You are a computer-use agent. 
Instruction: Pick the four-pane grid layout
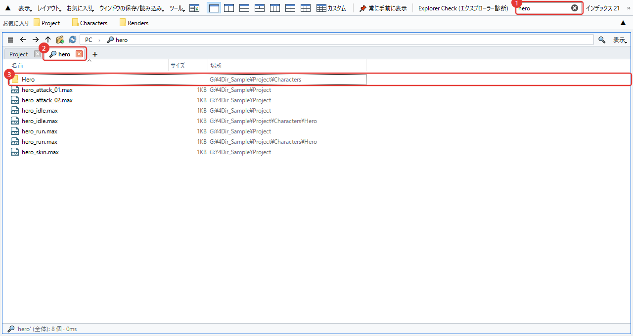coord(290,8)
